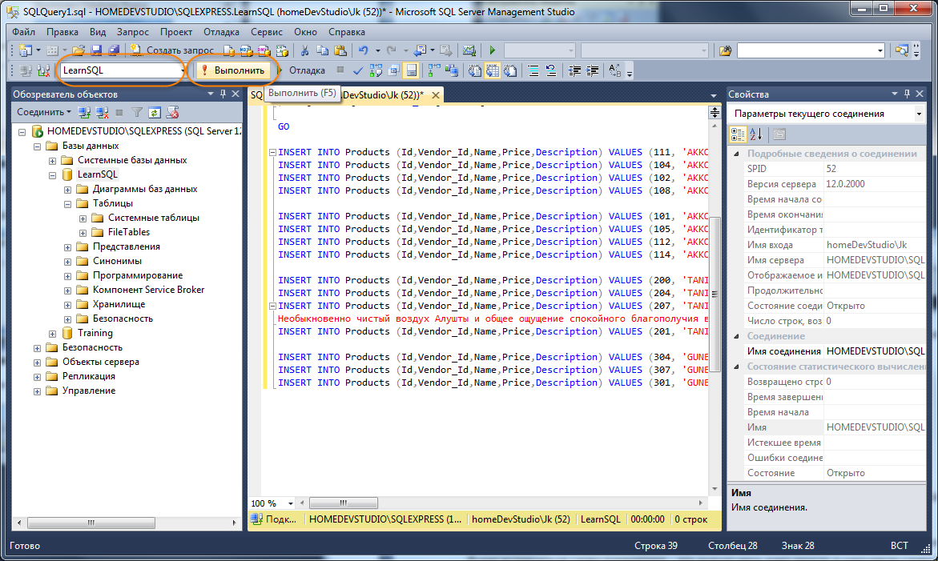Click the Отладка debug button in toolbar
938x561 pixels.
(x=302, y=70)
